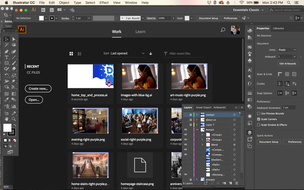The height and width of the screenshot is (190, 304).
Task: Switch recent files to list view
Action: coord(80,54)
